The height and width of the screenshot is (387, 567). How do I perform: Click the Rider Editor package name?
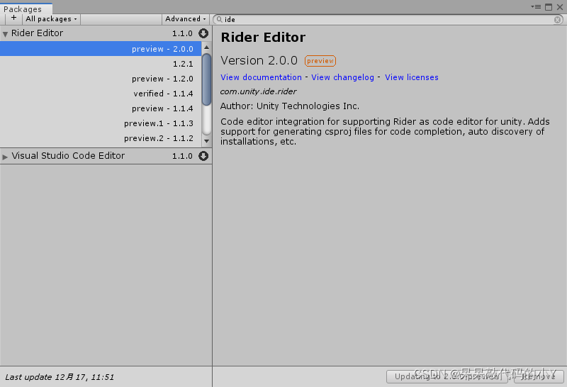[x=38, y=33]
